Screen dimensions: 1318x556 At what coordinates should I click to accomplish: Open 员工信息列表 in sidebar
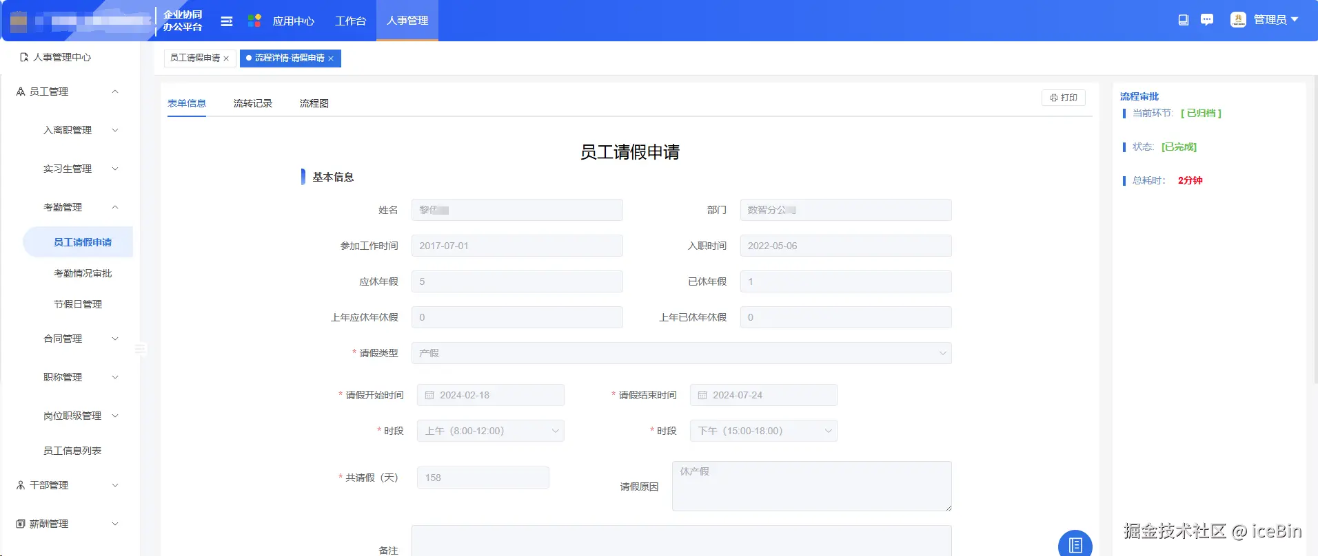[x=72, y=451]
